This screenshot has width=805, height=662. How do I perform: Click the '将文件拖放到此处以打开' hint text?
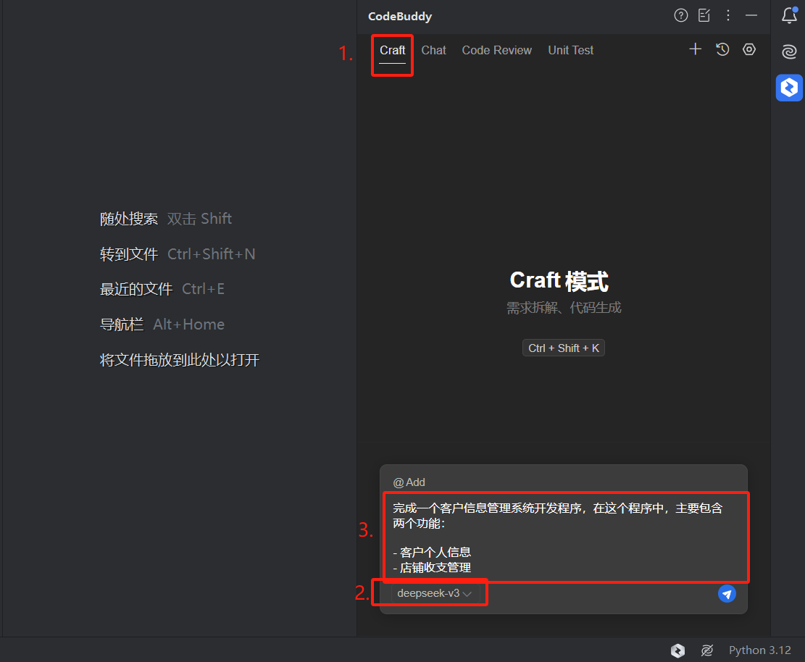tap(180, 360)
